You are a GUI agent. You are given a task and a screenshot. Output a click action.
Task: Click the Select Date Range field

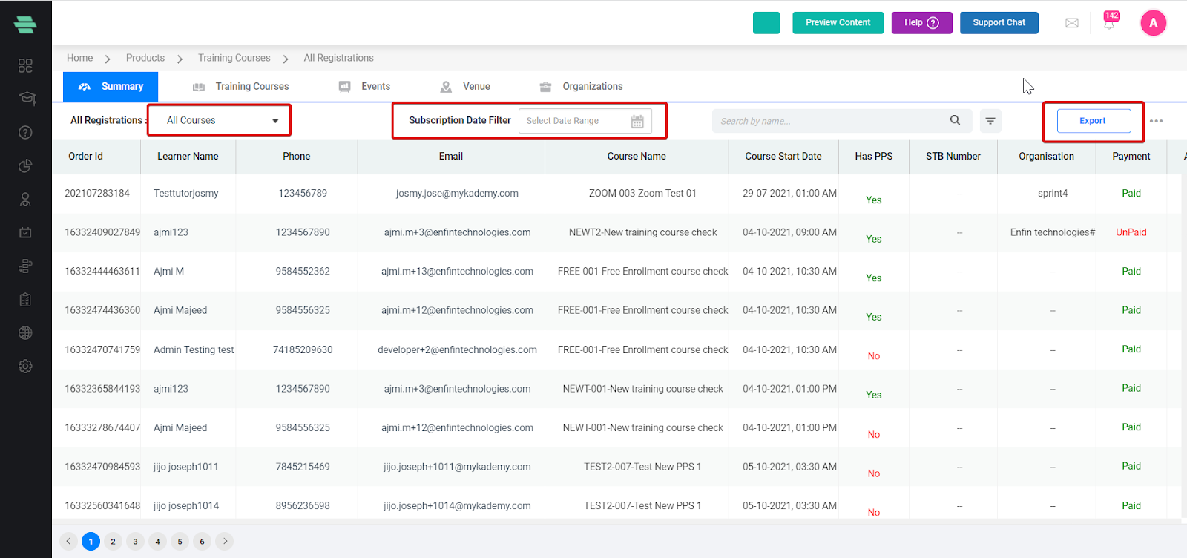tap(585, 121)
